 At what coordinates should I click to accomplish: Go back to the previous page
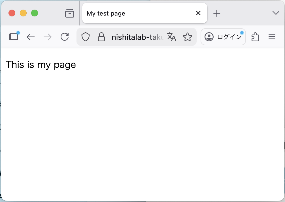[31, 37]
